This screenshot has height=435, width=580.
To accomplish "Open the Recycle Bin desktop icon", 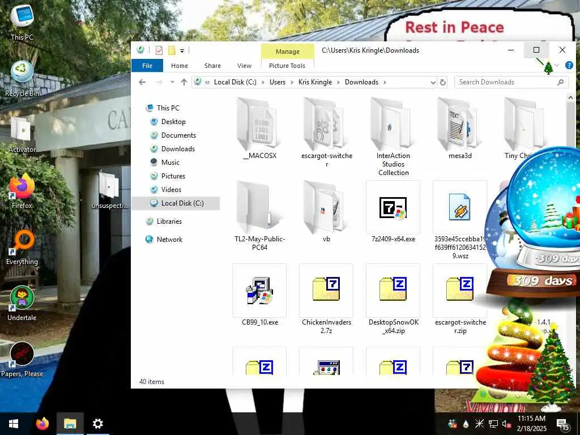I will click(22, 79).
